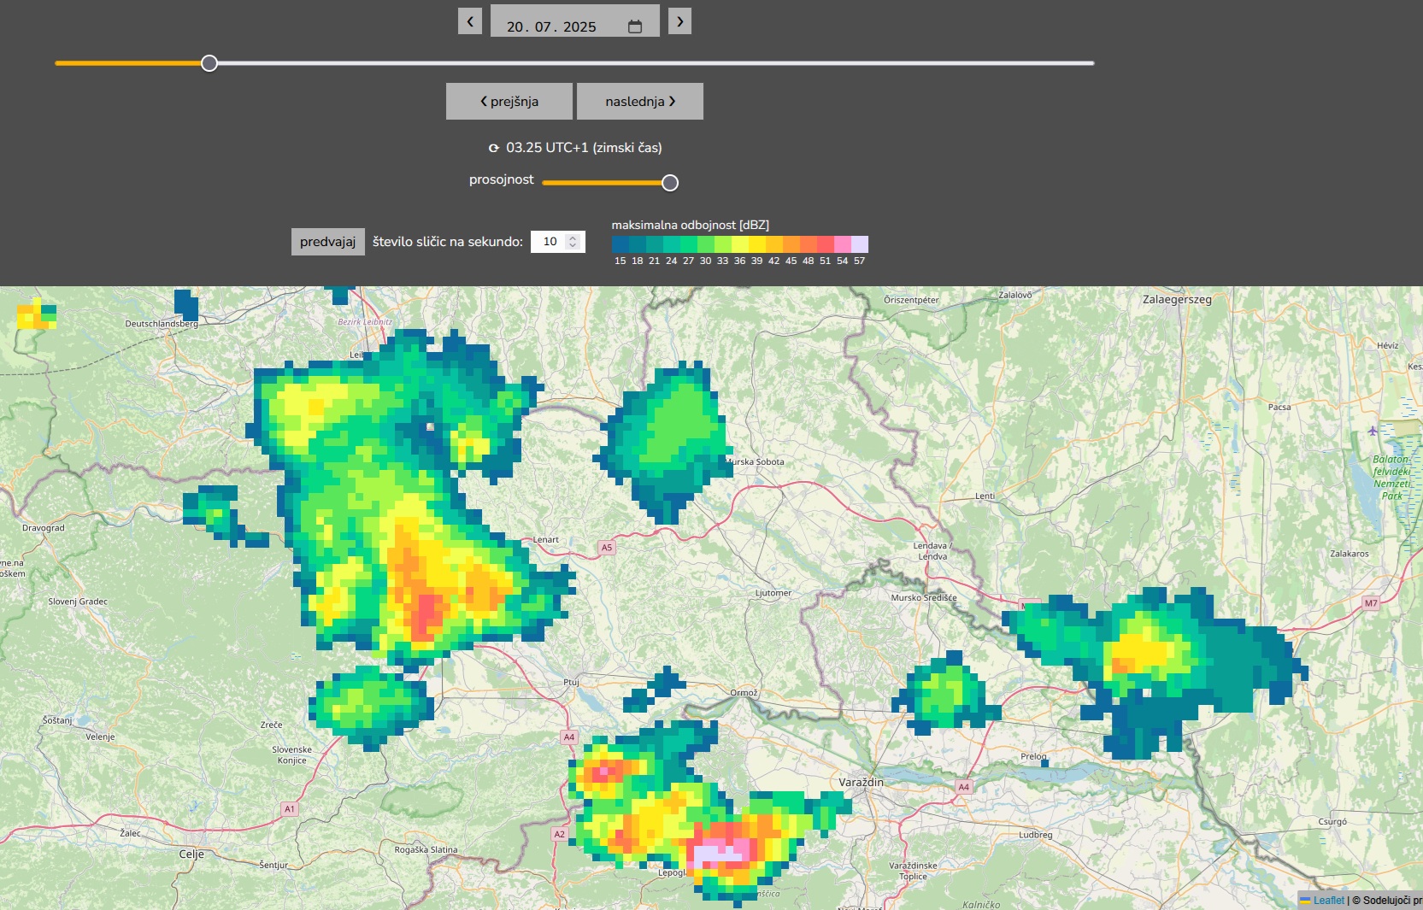Click the M7 road shield on the map

pos(1371,603)
